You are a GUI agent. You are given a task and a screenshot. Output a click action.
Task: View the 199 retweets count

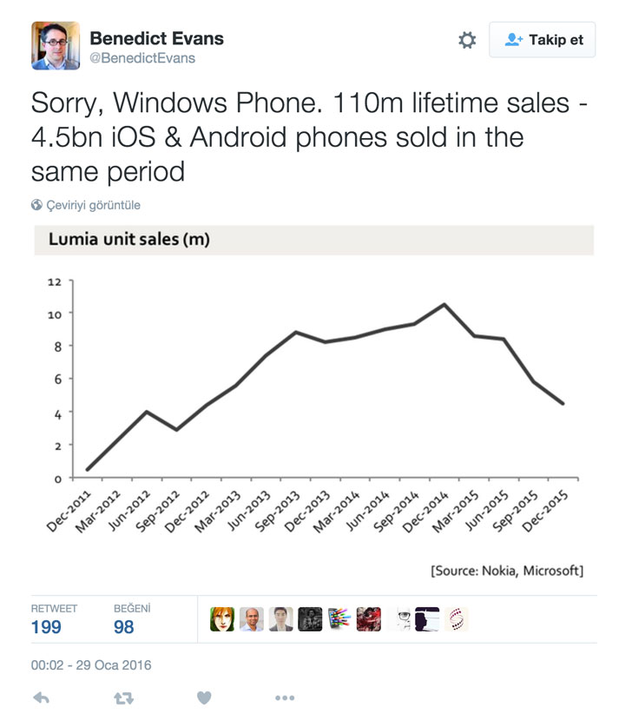click(46, 627)
